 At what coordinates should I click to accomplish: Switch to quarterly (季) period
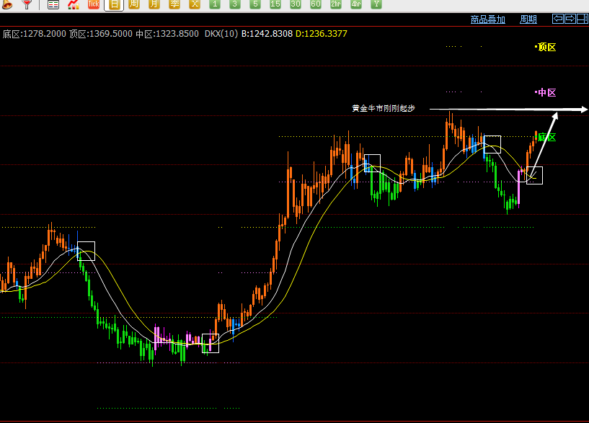tap(174, 4)
